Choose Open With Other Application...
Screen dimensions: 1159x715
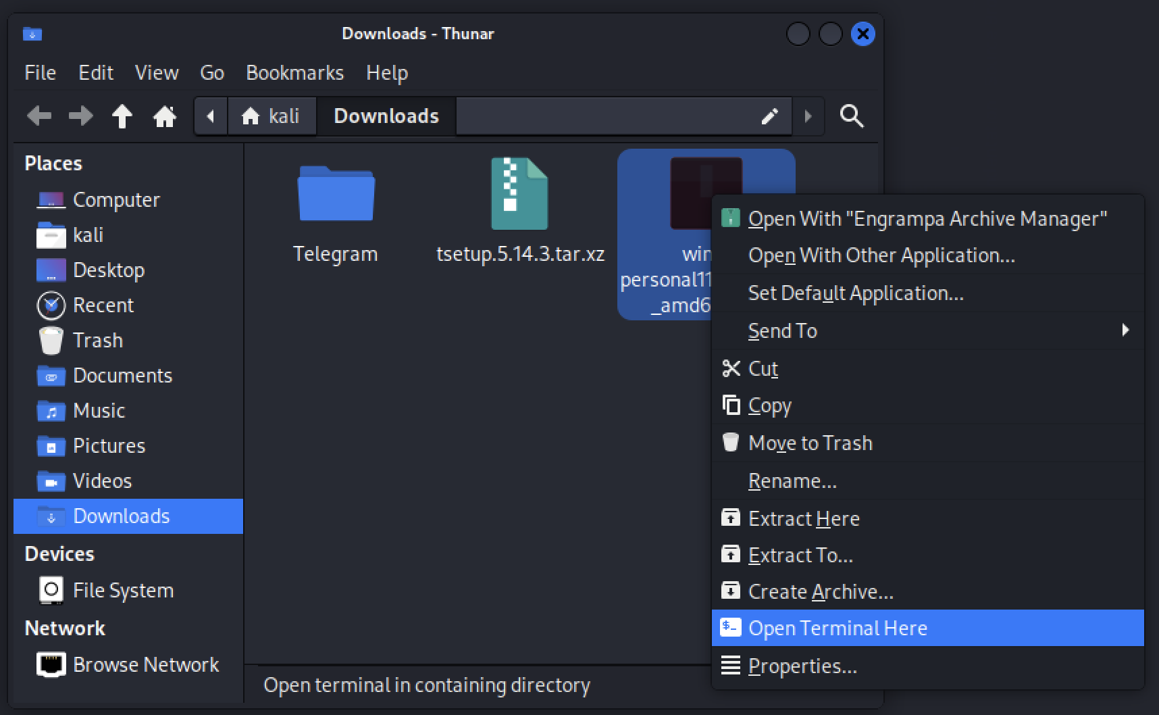[928, 255]
